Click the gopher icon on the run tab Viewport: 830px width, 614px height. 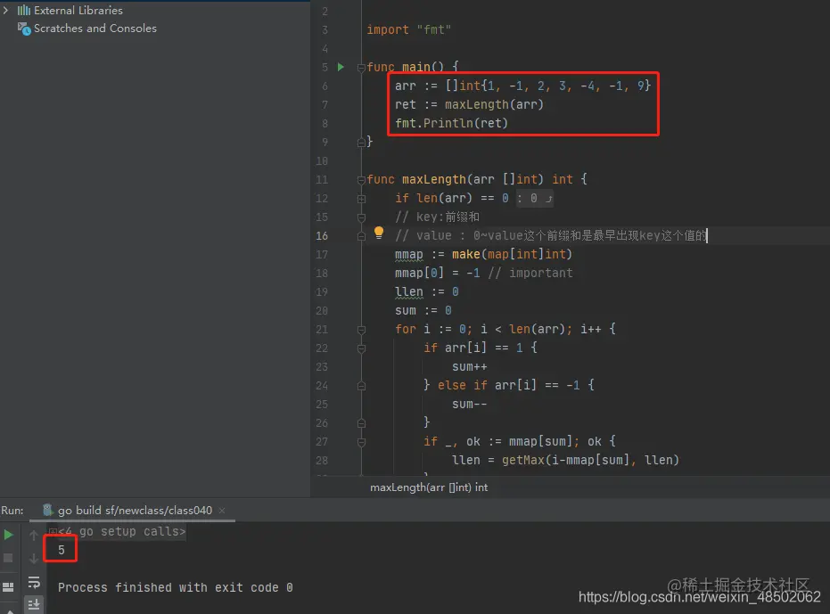click(x=47, y=510)
